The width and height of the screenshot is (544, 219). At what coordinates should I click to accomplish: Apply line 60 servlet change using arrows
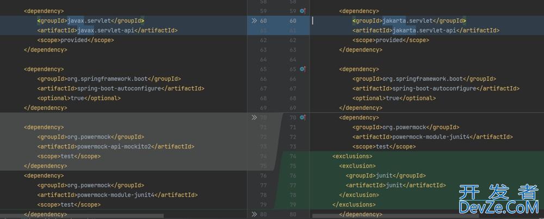click(x=254, y=21)
